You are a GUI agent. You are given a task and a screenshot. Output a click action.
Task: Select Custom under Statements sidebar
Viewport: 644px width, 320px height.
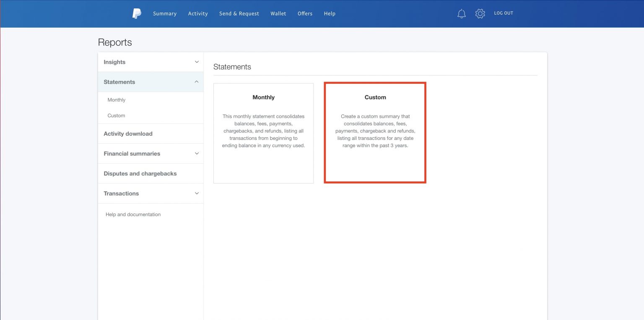pyautogui.click(x=116, y=116)
